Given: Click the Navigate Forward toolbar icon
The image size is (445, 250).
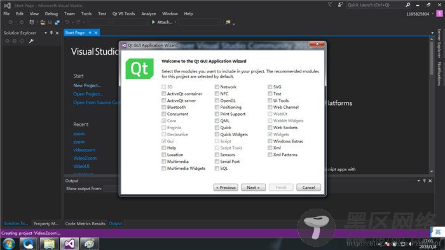Looking at the screenshot, I should coord(21,22).
